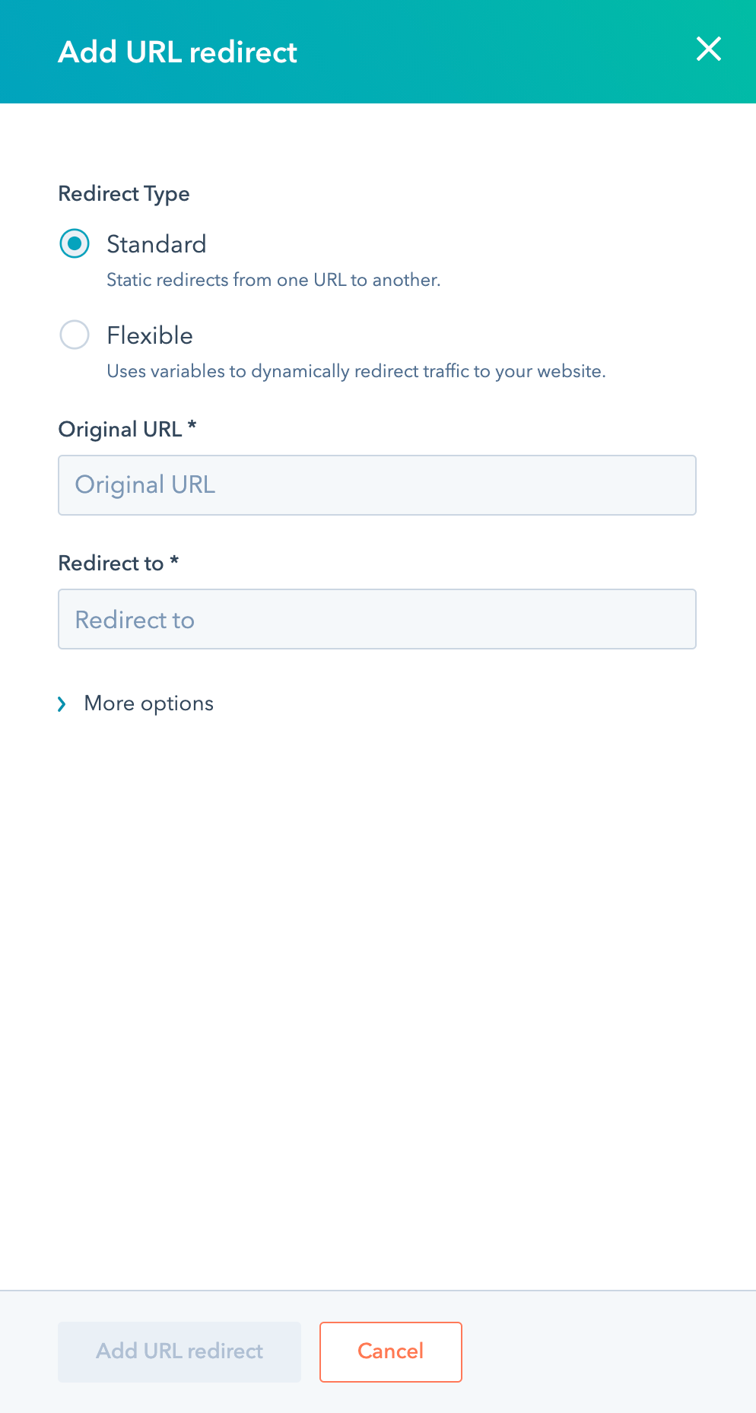Click the asterisk beside Original URL label
The height and width of the screenshot is (1413, 756).
[x=192, y=427]
